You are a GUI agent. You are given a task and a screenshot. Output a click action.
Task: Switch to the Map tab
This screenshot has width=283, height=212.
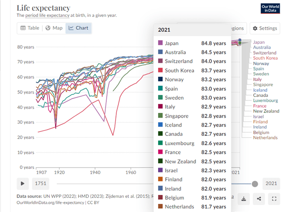pos(54,28)
